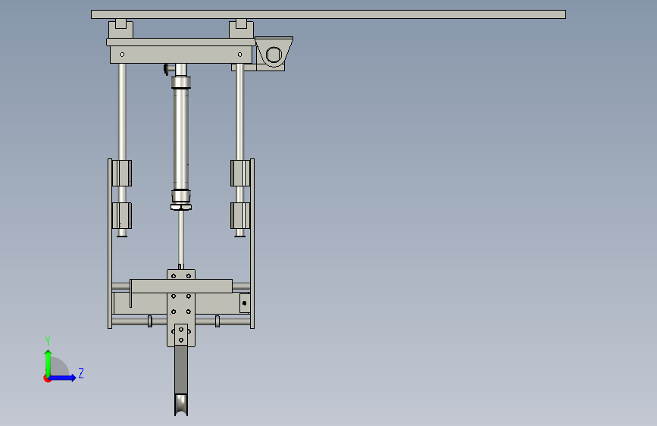Click the 'Z' axis label
This screenshot has height=426, width=657.
(81, 373)
